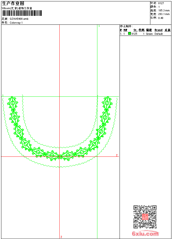Click the red seal in QR code center

tap(145, 217)
